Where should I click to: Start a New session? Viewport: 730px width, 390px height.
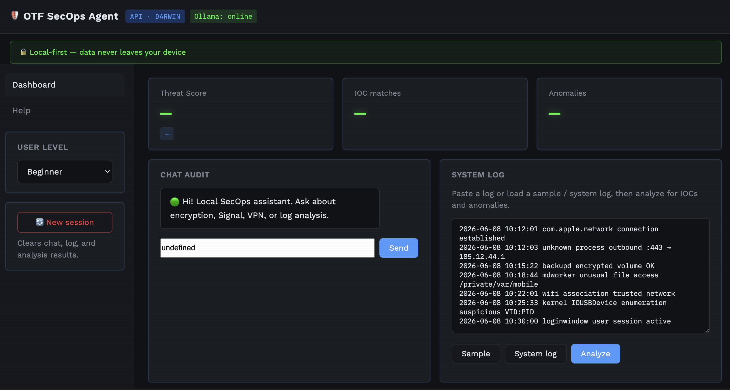point(65,222)
